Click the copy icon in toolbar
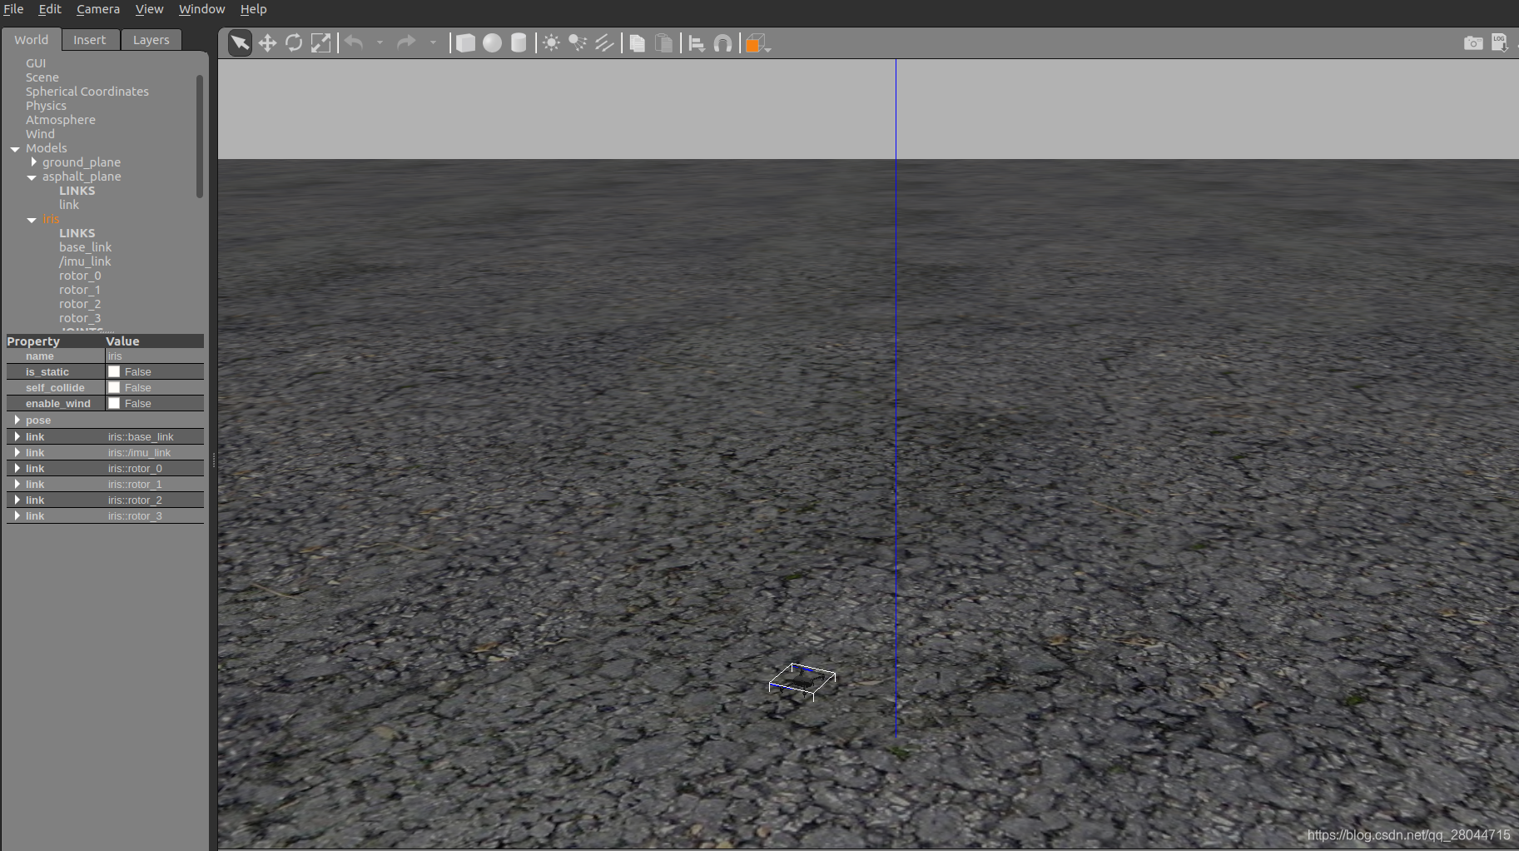 click(638, 43)
